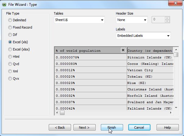The width and height of the screenshot is (184, 136).
Task: Select the Qvd file type
Action: [x=14, y=64]
